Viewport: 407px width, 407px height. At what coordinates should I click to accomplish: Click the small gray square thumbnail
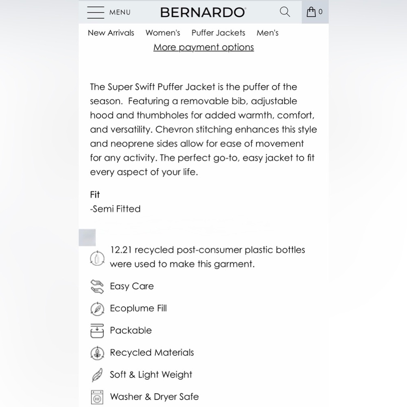click(x=87, y=238)
